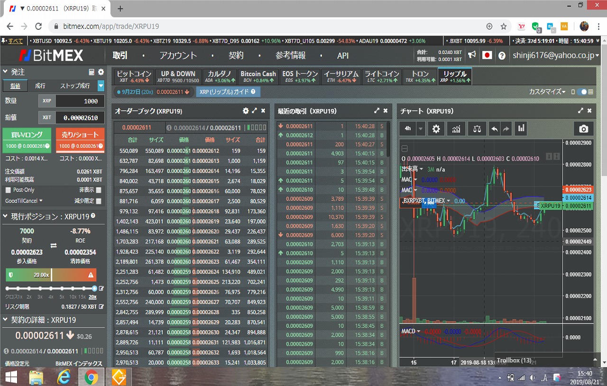Take chart snapshot with camera icon
The image size is (607, 386).
[583, 129]
